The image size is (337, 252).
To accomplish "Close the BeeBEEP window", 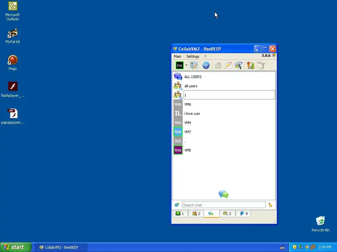I will [x=272, y=49].
